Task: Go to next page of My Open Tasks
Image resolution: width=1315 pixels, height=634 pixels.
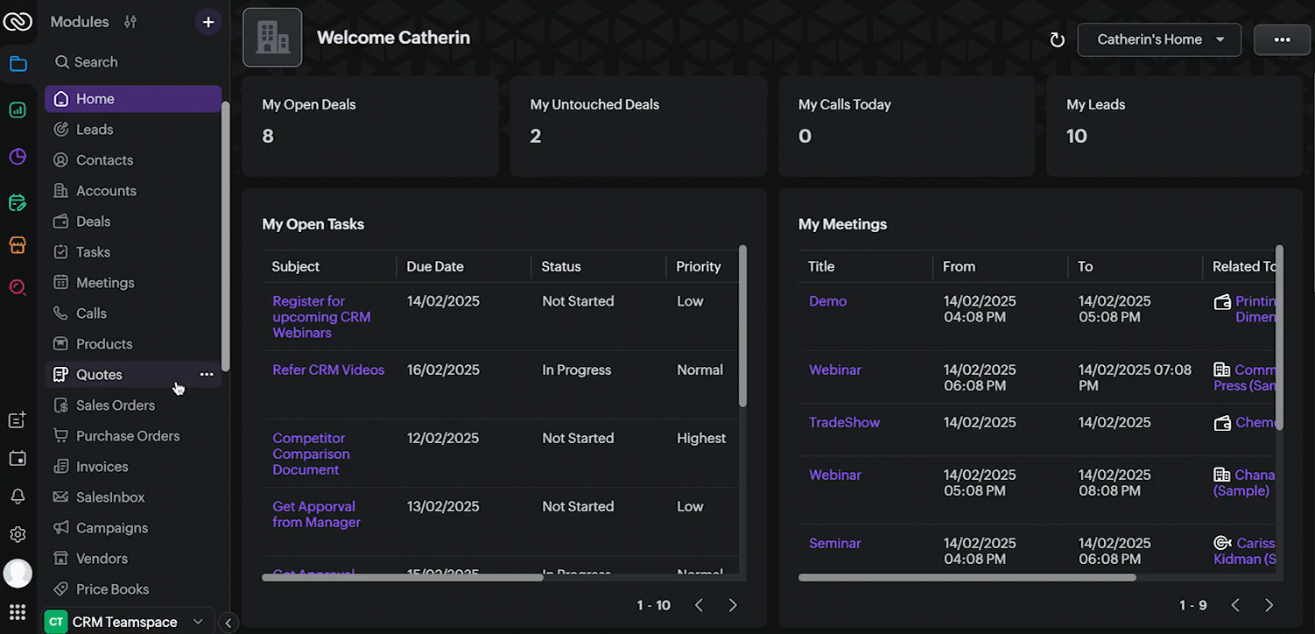Action: coord(733,605)
